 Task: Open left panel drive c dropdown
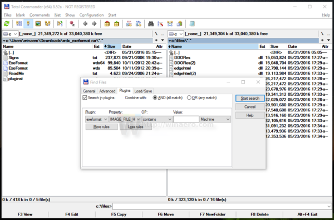click(x=10, y=33)
